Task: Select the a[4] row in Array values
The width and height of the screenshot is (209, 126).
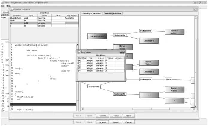Action: tap(101, 71)
